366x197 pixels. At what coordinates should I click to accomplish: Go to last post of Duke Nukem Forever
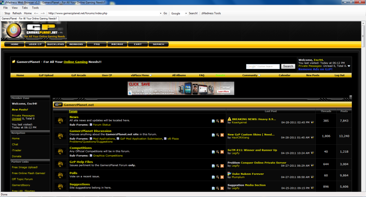tap(312, 177)
